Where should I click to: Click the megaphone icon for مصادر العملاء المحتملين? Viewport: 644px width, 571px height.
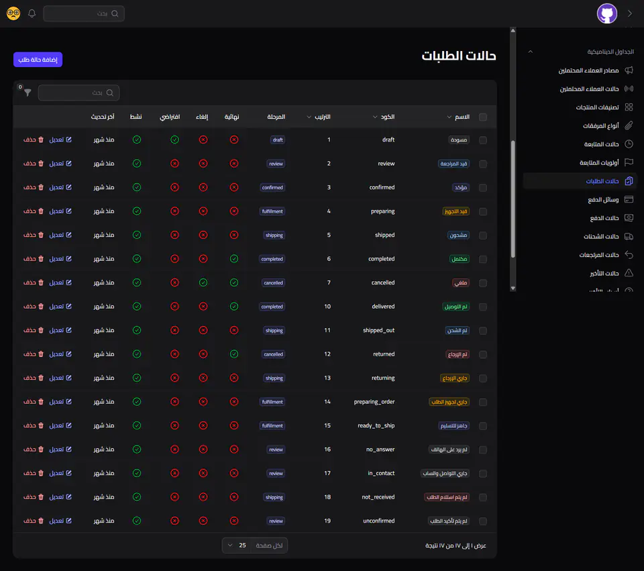tap(629, 70)
